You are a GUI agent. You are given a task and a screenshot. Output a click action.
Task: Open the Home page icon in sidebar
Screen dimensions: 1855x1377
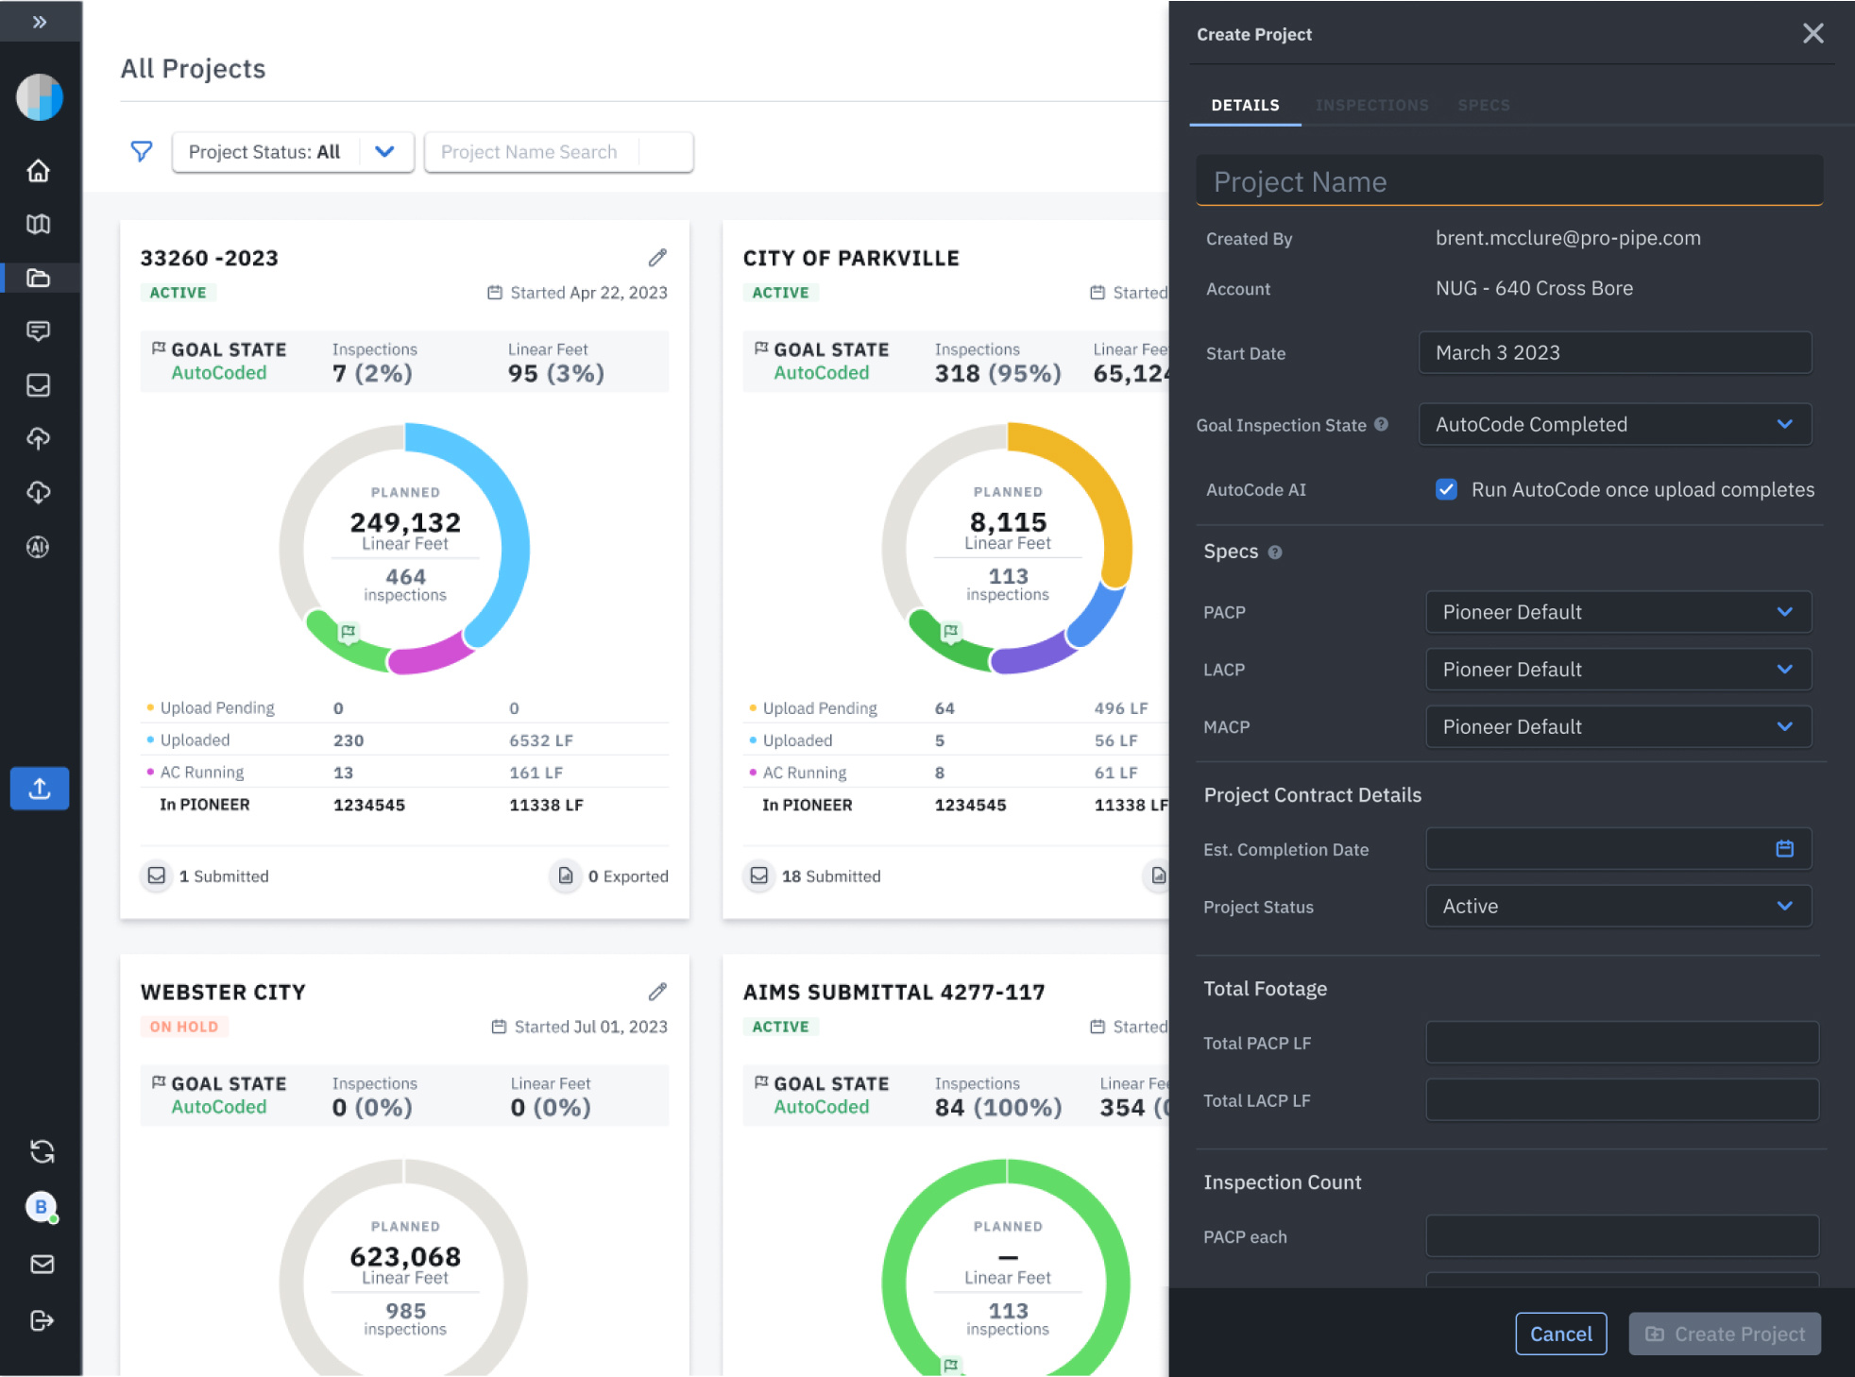pyautogui.click(x=38, y=171)
